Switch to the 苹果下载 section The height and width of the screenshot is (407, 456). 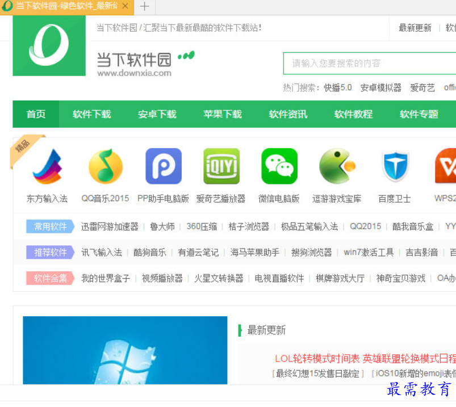coord(223,114)
